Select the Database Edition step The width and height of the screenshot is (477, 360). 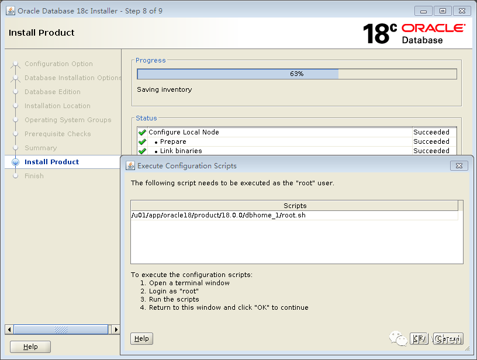tap(53, 92)
